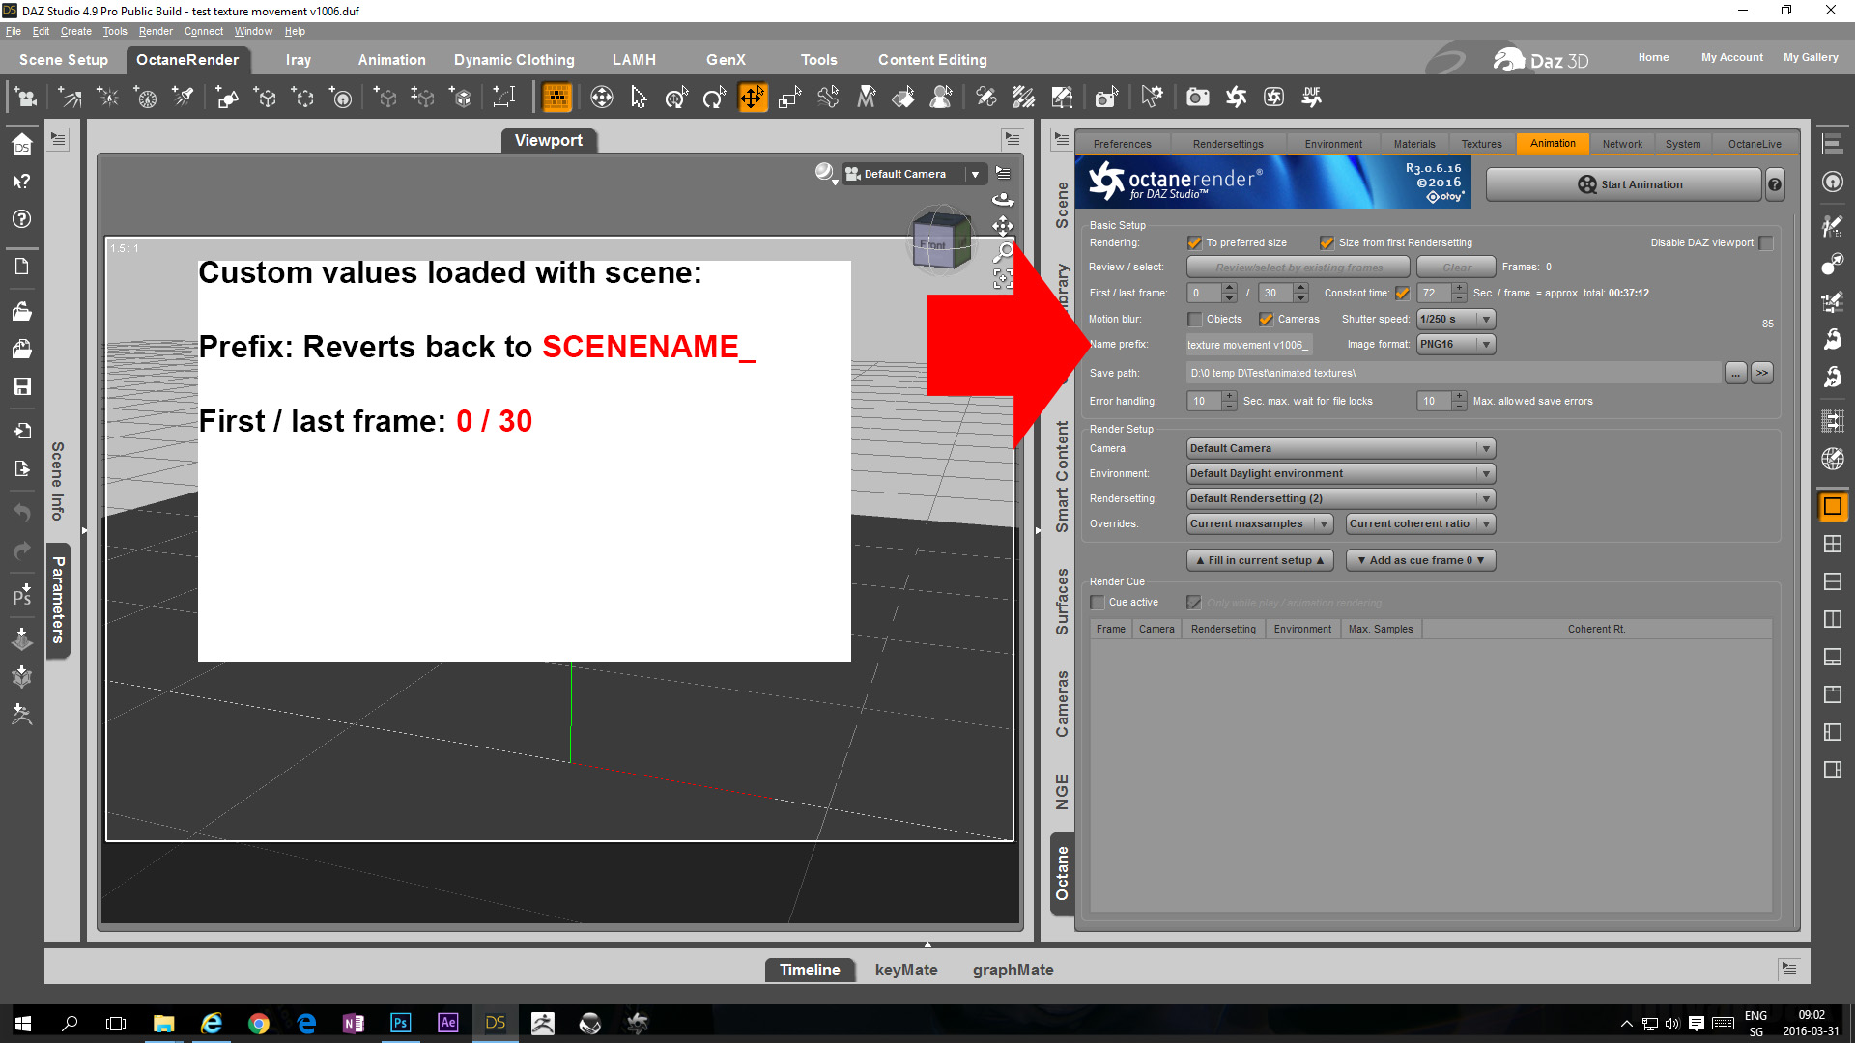Open the Render menu in menu bar
The width and height of the screenshot is (1855, 1043).
[155, 31]
